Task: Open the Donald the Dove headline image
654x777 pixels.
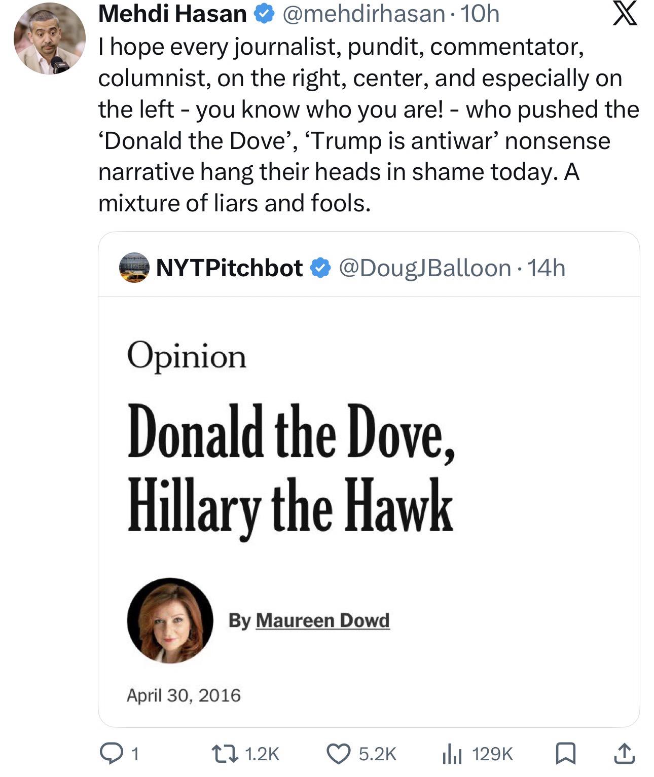Action: tap(290, 467)
